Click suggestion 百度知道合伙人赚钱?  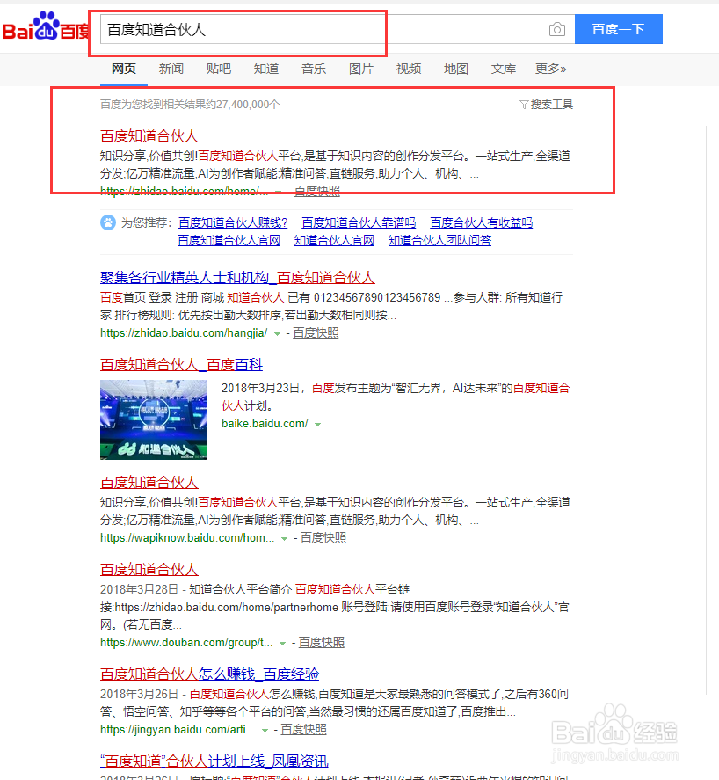233,222
